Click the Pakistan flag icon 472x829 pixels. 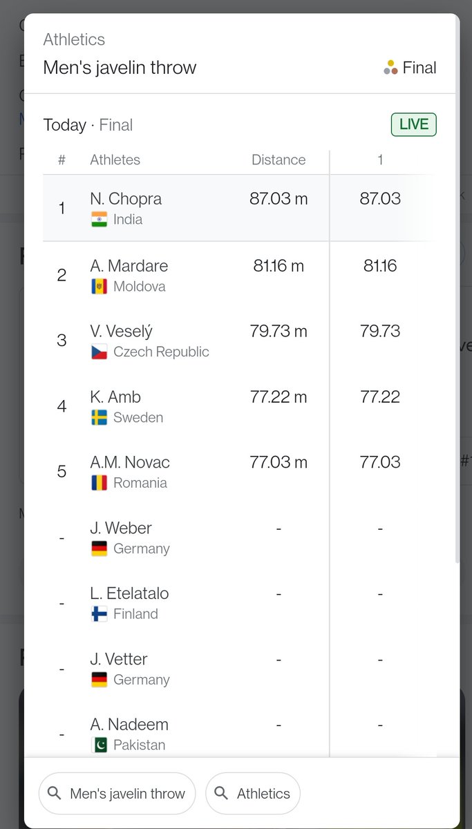pyautogui.click(x=99, y=745)
